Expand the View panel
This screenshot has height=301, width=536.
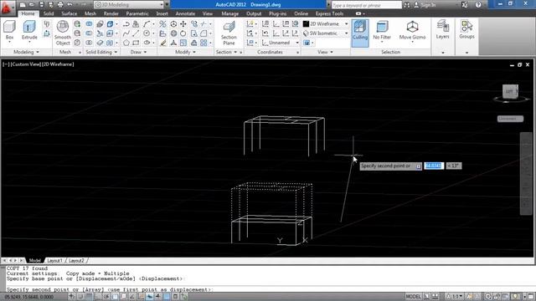[x=325, y=52]
